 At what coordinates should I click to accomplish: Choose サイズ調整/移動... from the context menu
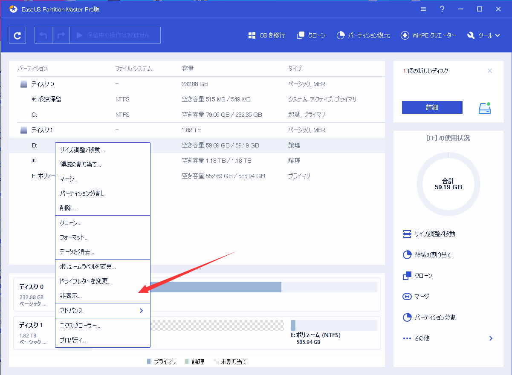[x=103, y=150]
